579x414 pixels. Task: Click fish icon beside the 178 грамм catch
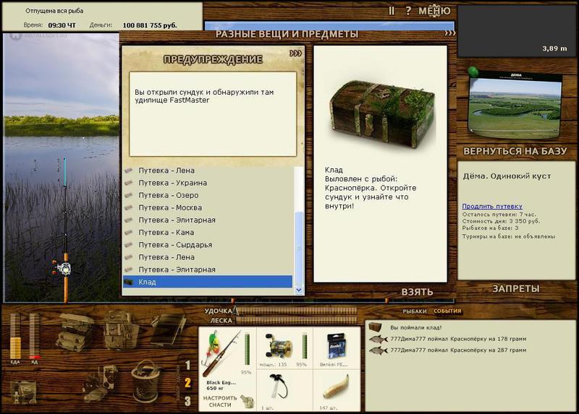point(378,339)
